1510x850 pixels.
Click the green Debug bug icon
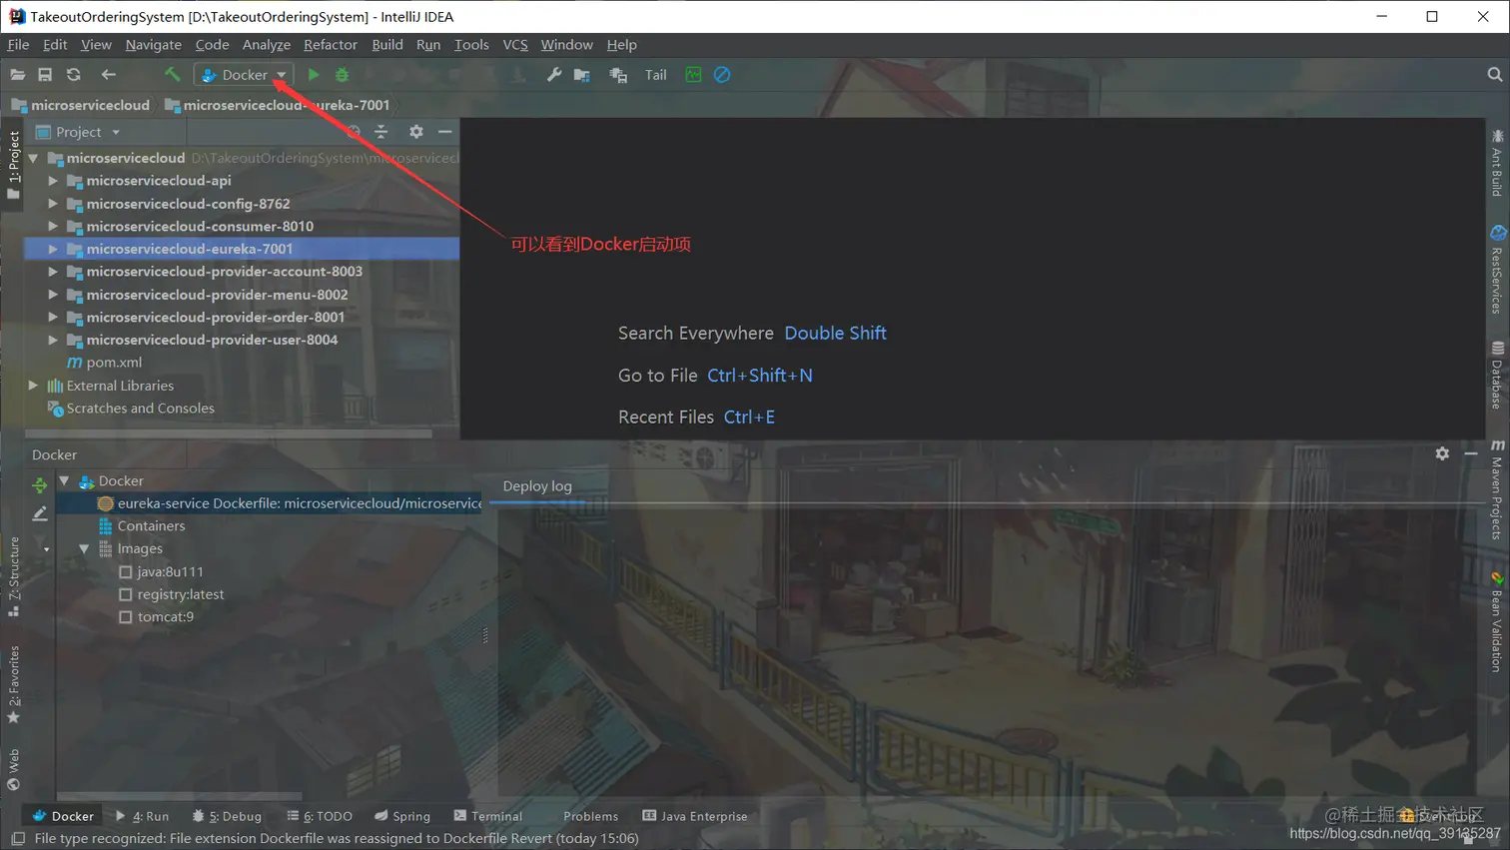(343, 75)
